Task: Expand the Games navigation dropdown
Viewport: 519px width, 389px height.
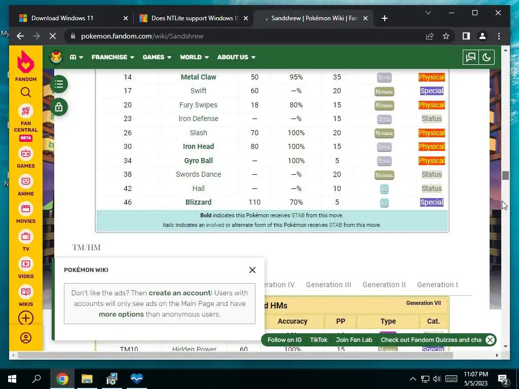Action: 157,57
